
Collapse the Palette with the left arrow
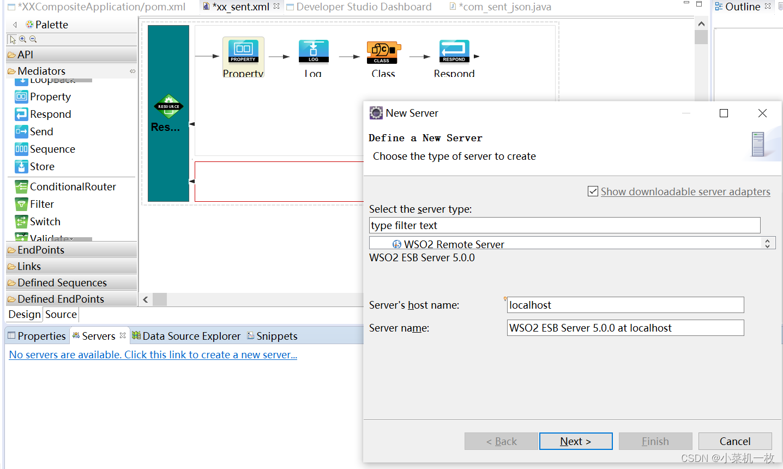coord(15,25)
